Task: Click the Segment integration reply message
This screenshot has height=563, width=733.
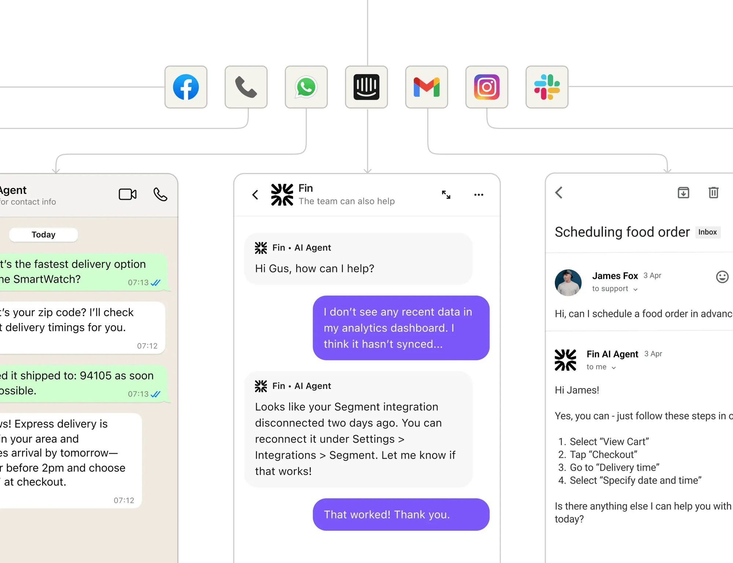Action: point(358,429)
